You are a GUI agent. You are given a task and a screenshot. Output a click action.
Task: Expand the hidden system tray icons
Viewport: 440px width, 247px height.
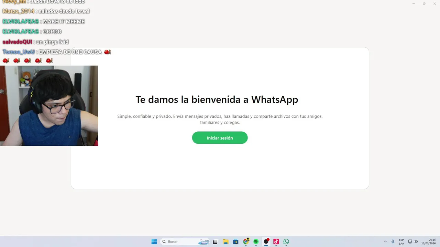(x=385, y=242)
